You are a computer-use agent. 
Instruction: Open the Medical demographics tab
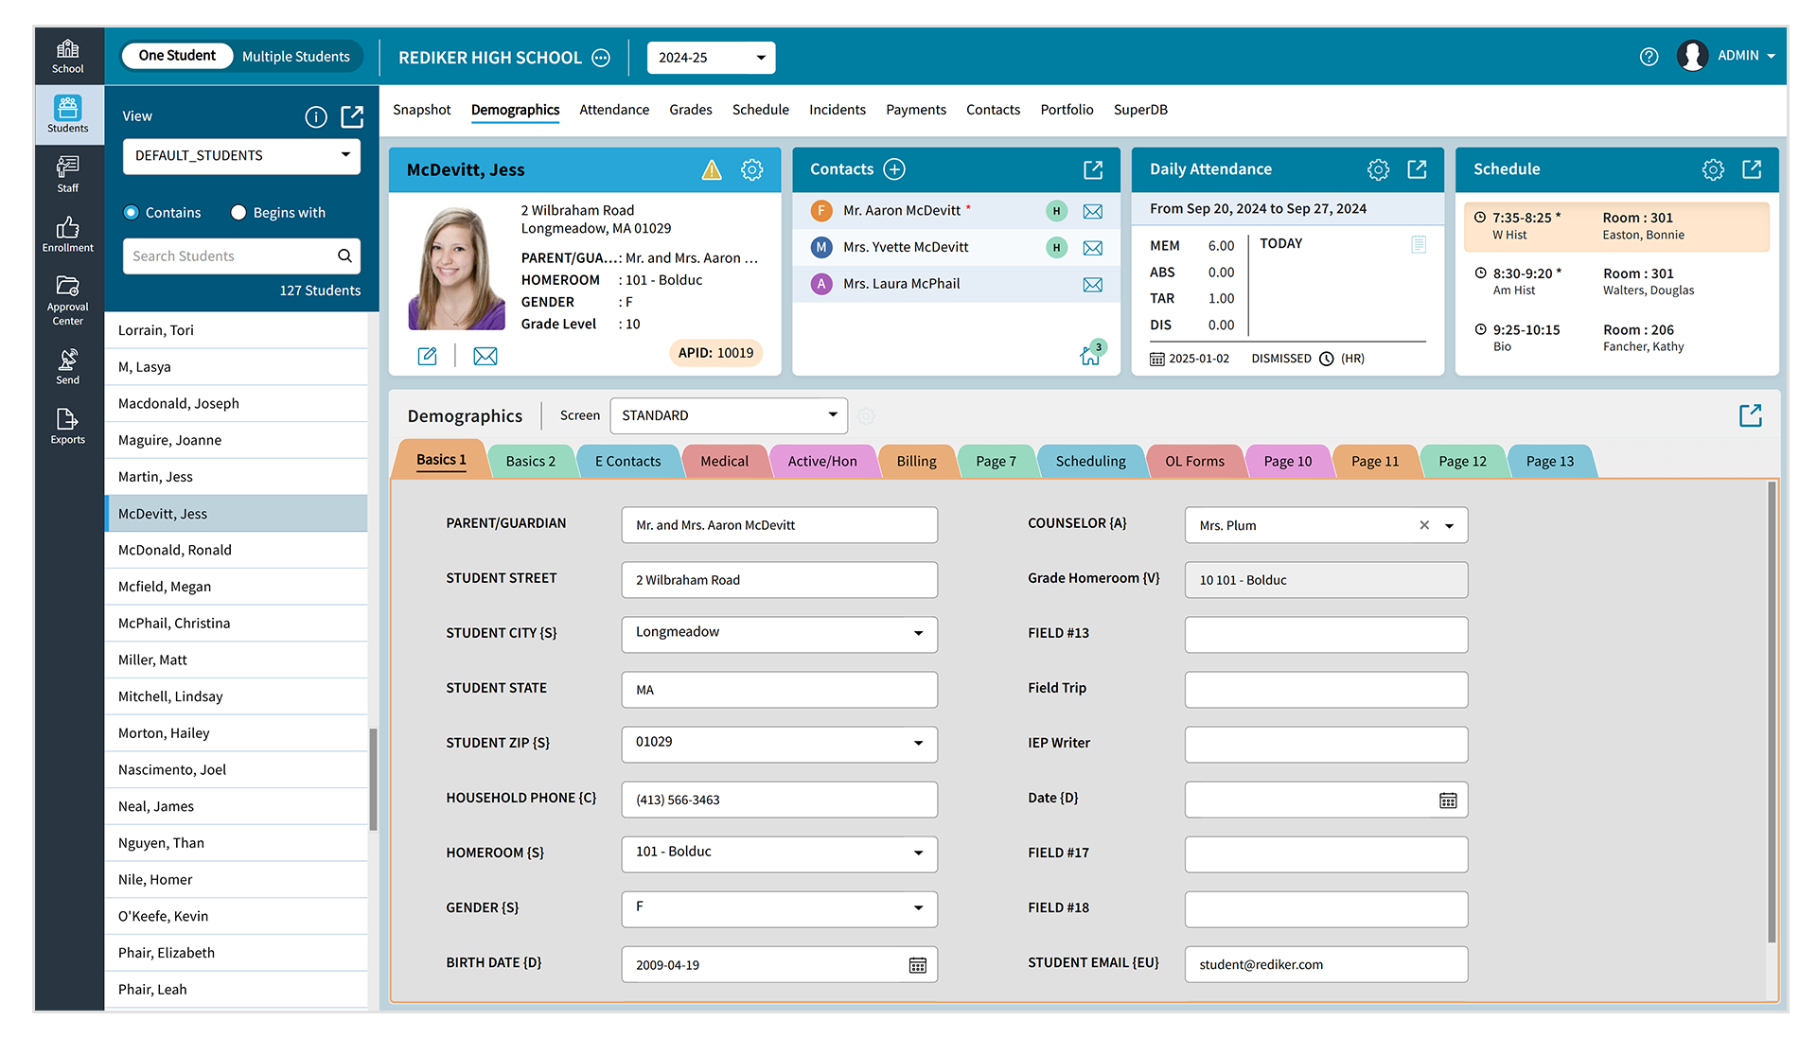[x=724, y=461]
